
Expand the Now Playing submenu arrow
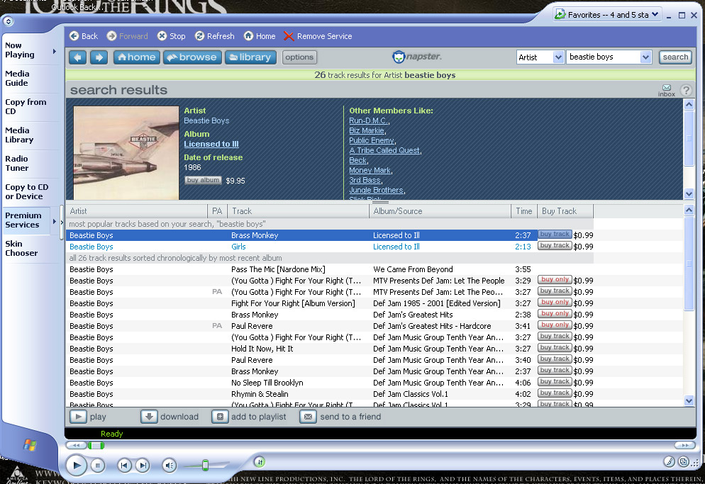pyautogui.click(x=55, y=51)
